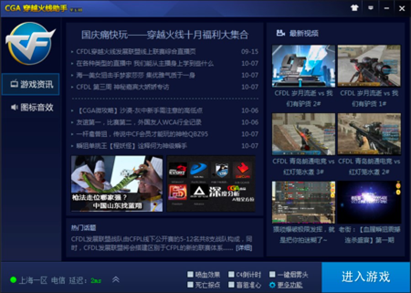This screenshot has height=293, width=411.
Task: Enable the 喷血效果 checkbox
Action: click(x=190, y=274)
